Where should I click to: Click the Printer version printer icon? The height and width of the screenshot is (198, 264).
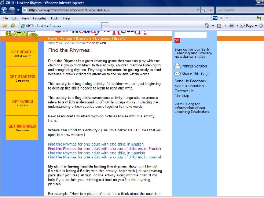[x=177, y=66]
